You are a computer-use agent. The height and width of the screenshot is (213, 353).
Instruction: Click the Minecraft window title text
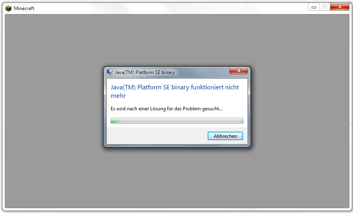[24, 8]
